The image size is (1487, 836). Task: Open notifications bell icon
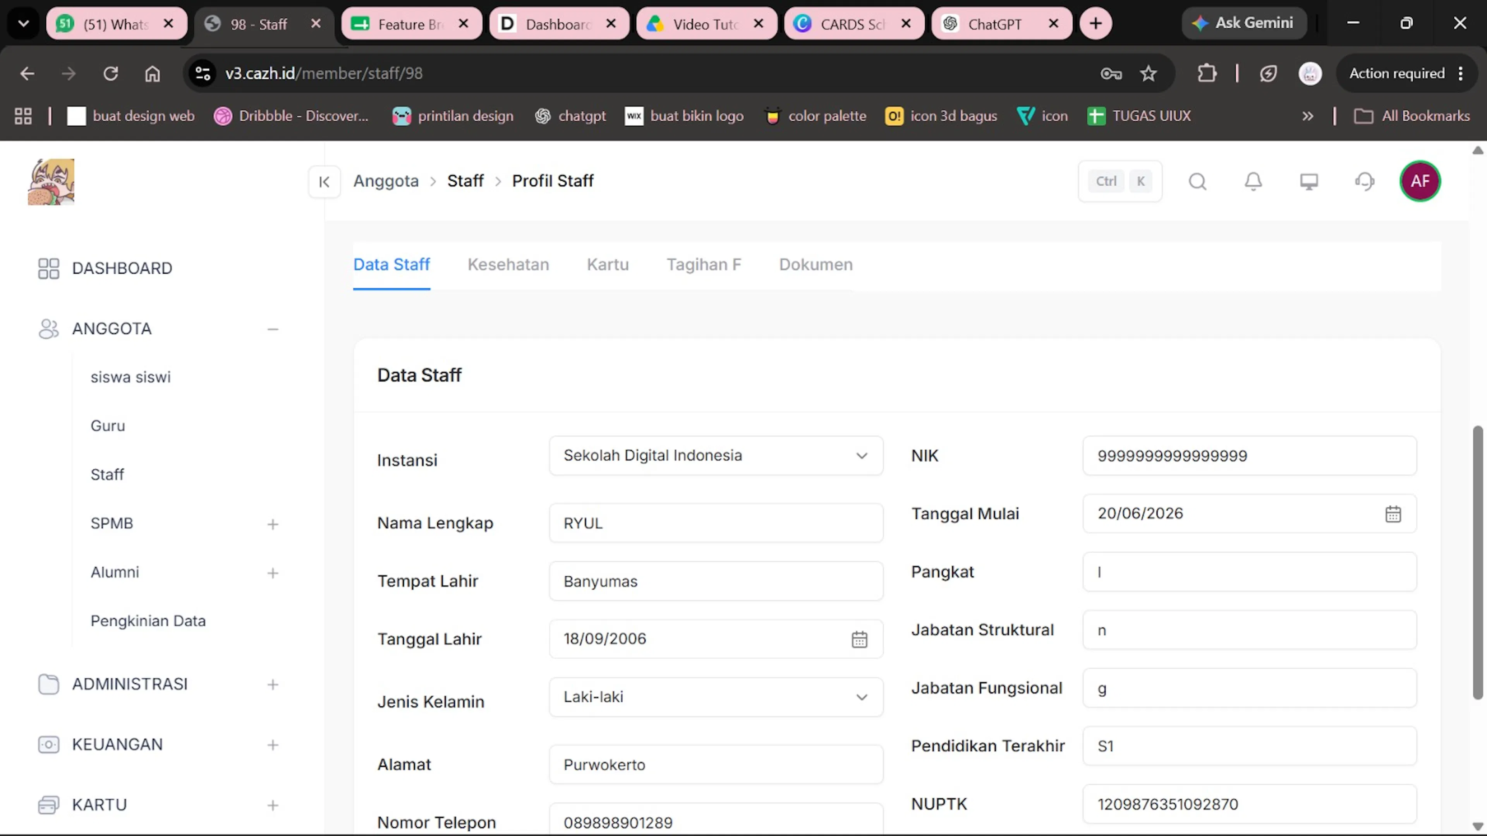click(1253, 182)
